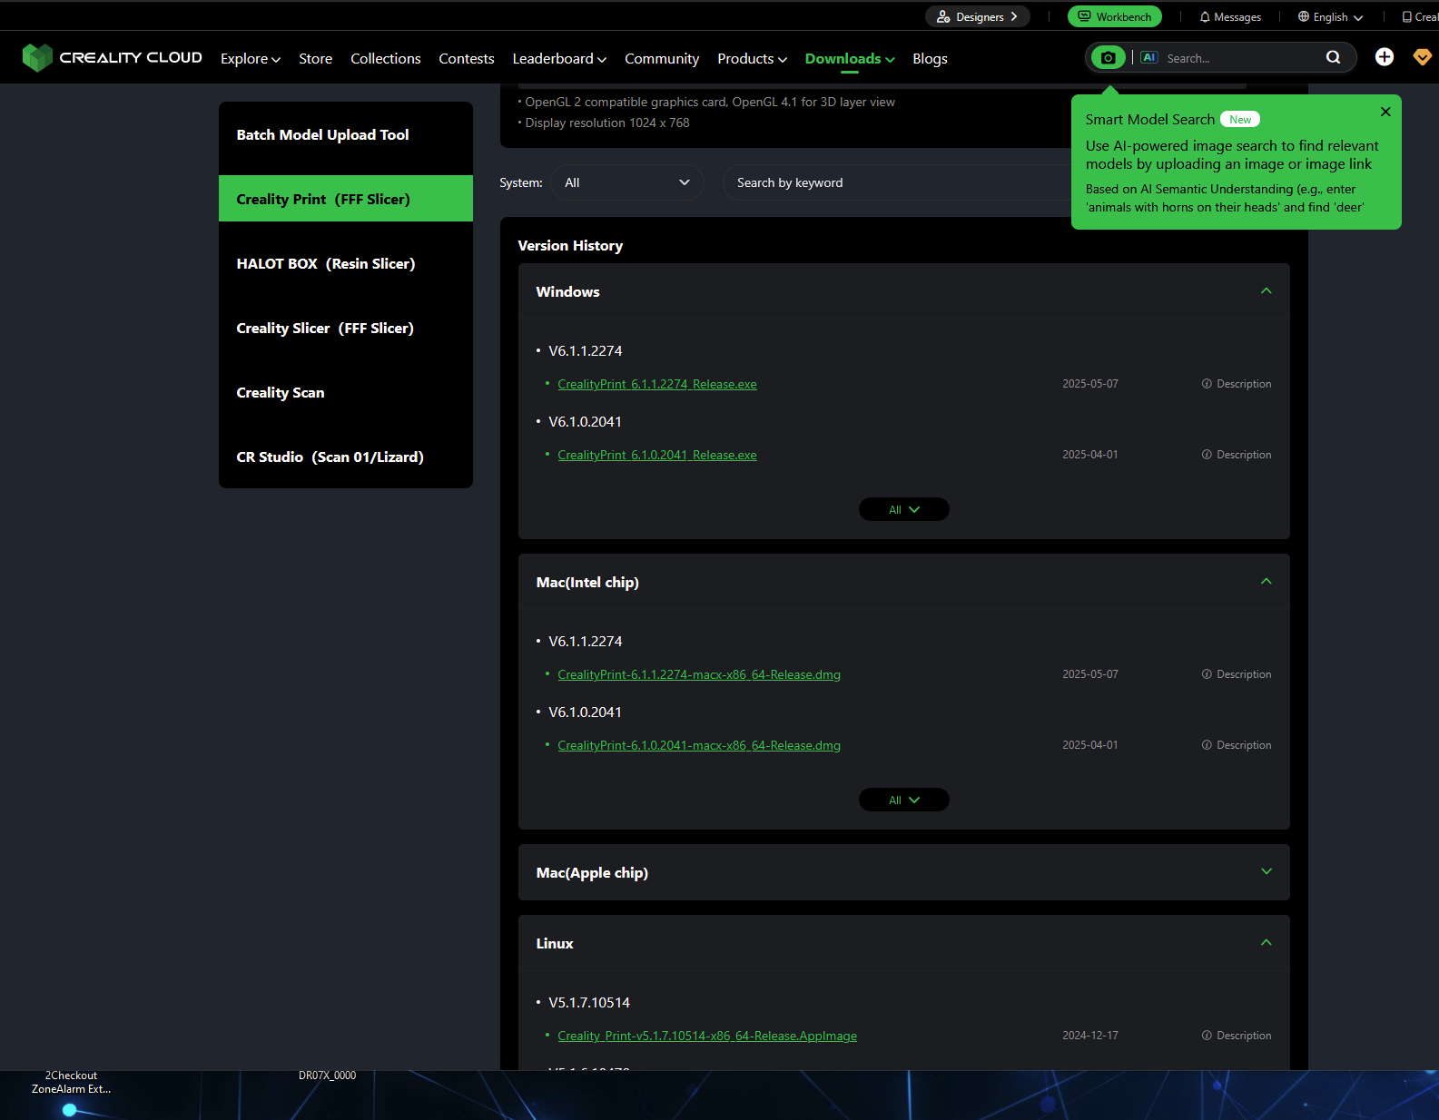Image resolution: width=1439 pixels, height=1120 pixels.
Task: Click the AI search badge icon
Action: click(x=1149, y=58)
